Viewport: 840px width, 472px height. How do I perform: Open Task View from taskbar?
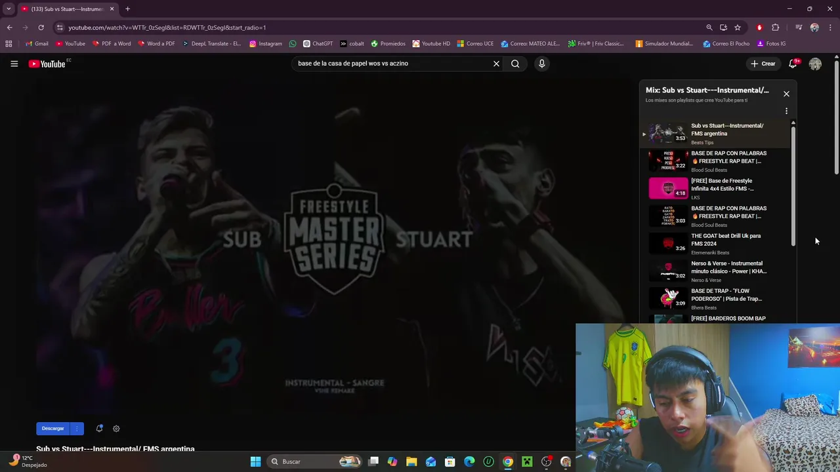[x=373, y=462]
